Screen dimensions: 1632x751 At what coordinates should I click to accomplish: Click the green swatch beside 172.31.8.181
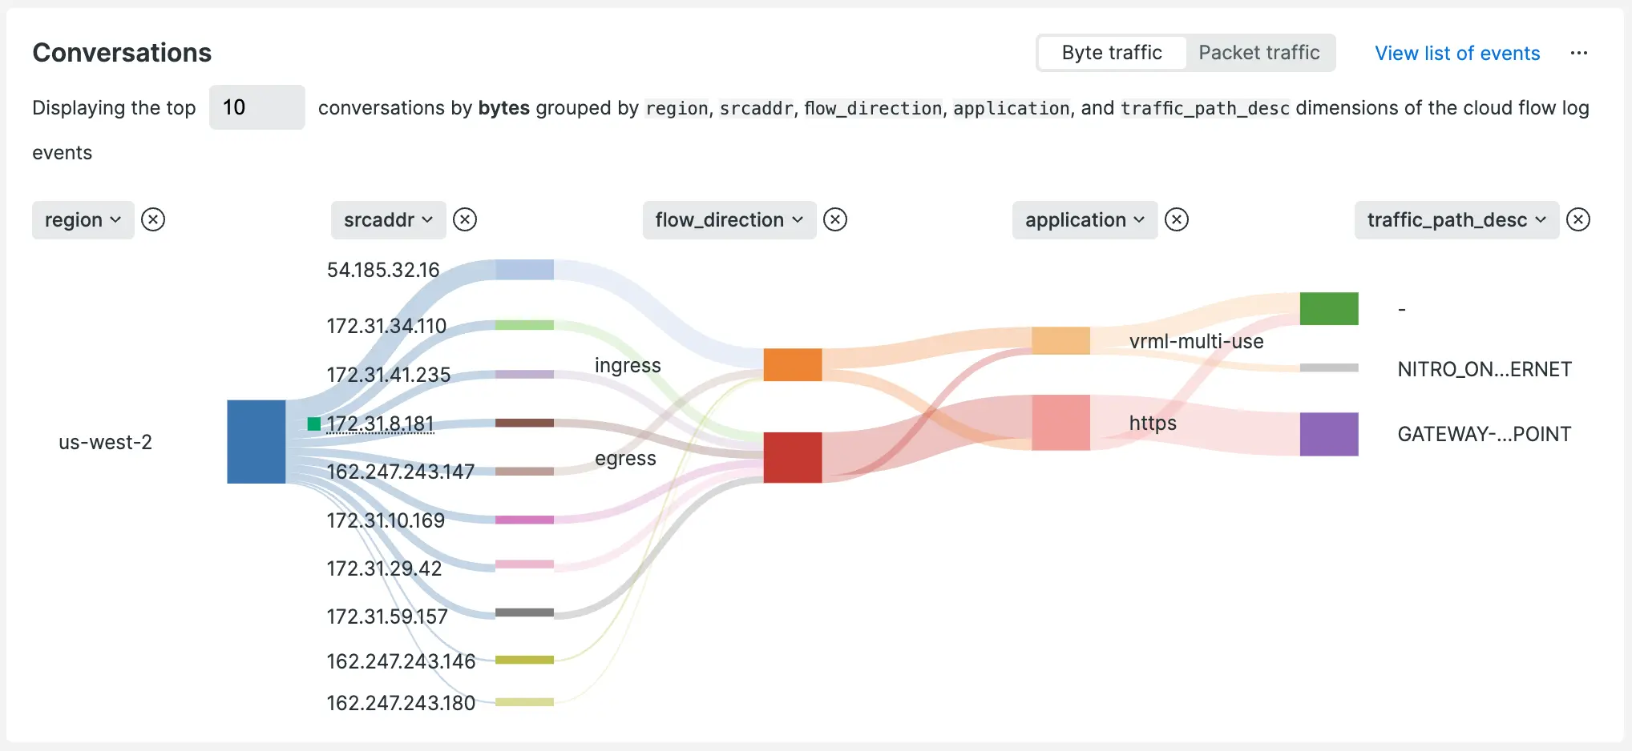[313, 424]
